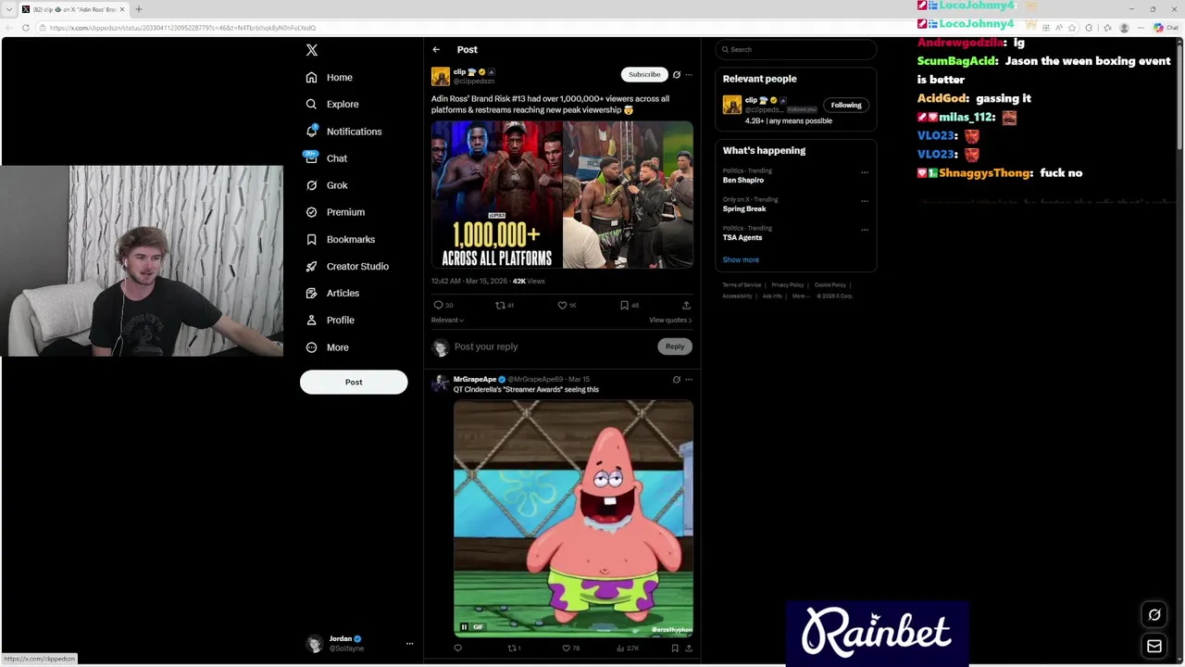This screenshot has height=667, width=1185.
Task: Bookmark MrGrapeApe's reply
Action: (x=675, y=648)
